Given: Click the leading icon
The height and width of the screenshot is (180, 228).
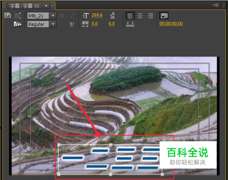Looking at the screenshot, I should coord(113,15).
